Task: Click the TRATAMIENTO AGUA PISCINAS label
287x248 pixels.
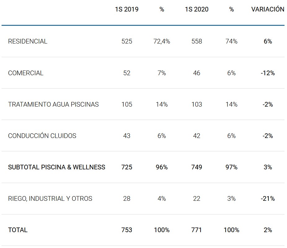Action: (x=53, y=104)
